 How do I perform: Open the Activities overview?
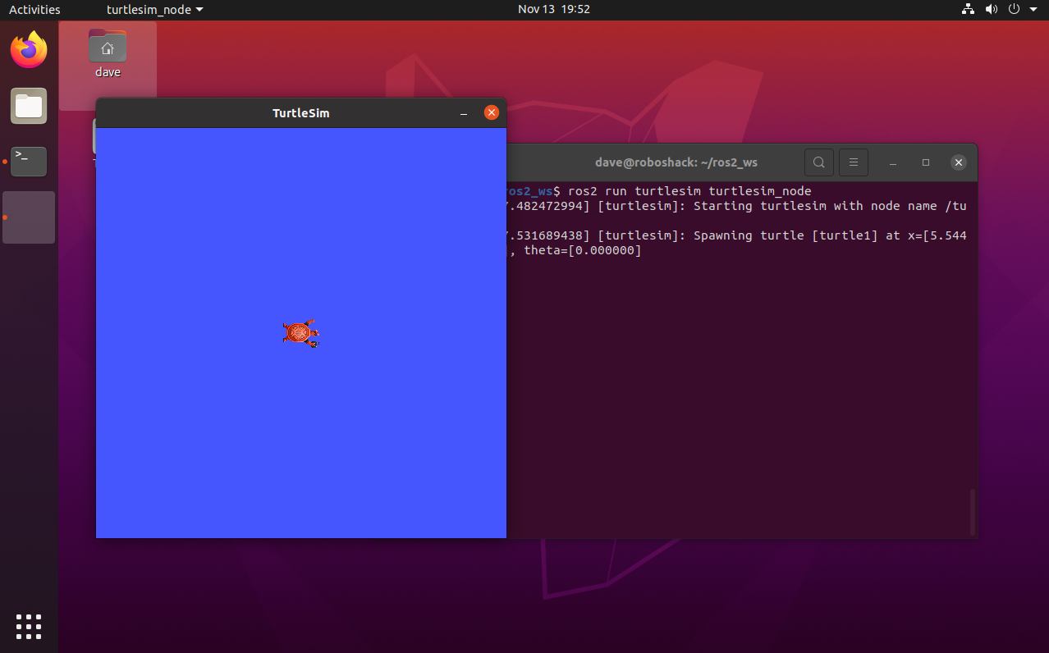tap(34, 9)
